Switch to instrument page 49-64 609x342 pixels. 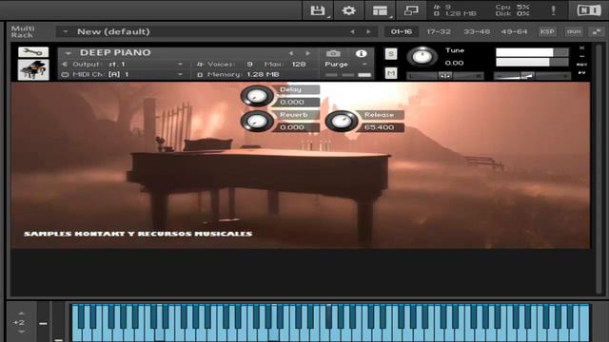(x=514, y=31)
